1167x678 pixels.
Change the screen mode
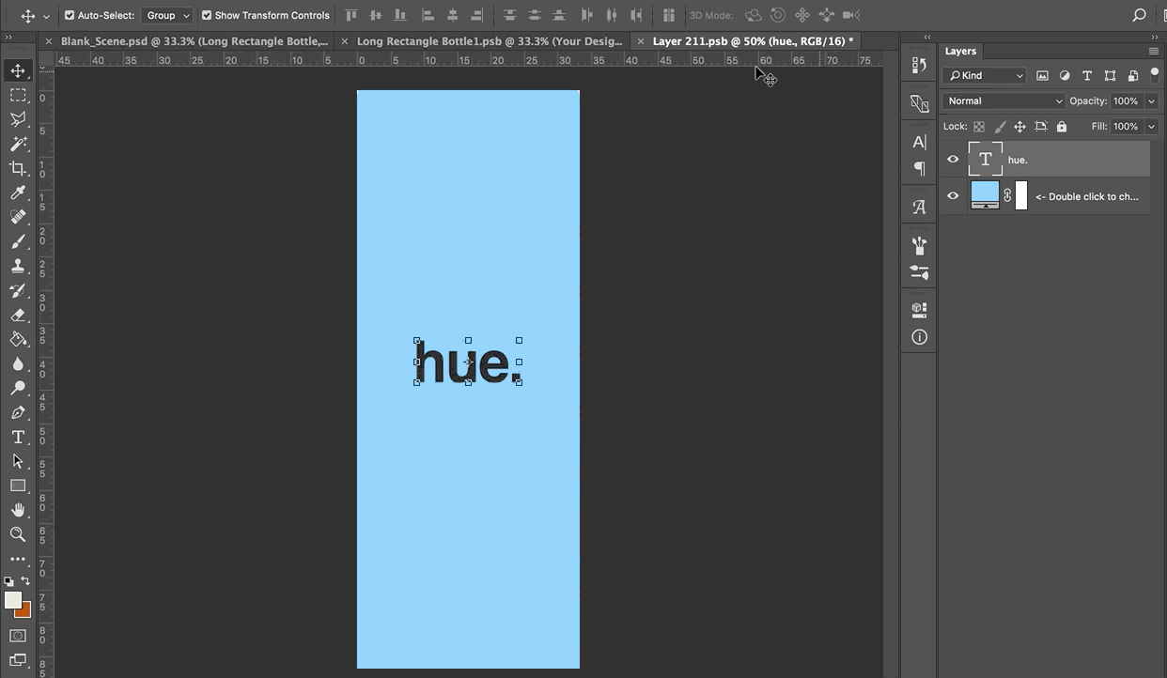coord(18,660)
